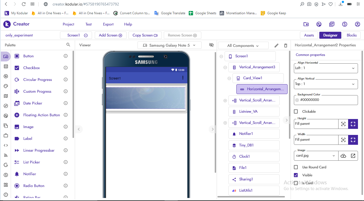The height and width of the screenshot is (201, 364).
Task: Open the Export menu
Action: (x=108, y=24)
